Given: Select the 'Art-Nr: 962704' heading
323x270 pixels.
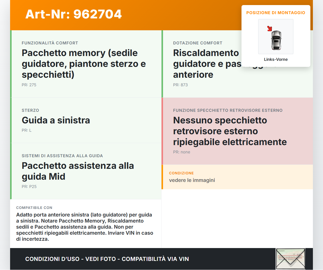Looking at the screenshot, I should click(x=73, y=14).
